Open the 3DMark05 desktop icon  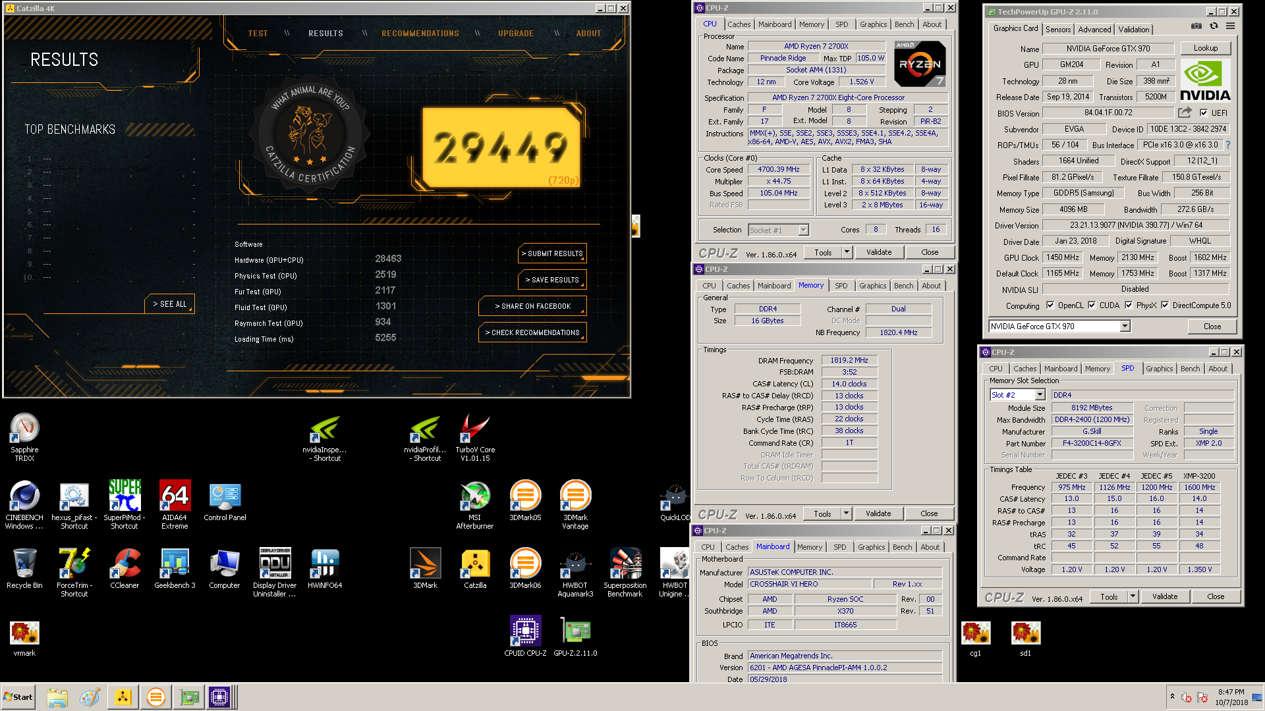pyautogui.click(x=525, y=502)
